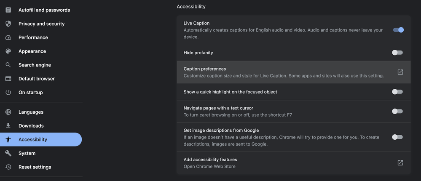Image resolution: width=421 pixels, height=181 pixels.
Task: Select the Accessibility sidebar item
Action: coord(41,139)
